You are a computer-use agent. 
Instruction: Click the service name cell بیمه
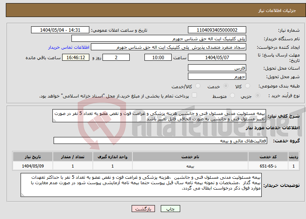190,166
